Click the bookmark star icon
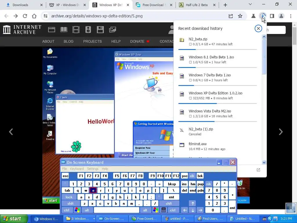Screen dimensions: 297x223 pyautogui.click(x=240, y=16)
